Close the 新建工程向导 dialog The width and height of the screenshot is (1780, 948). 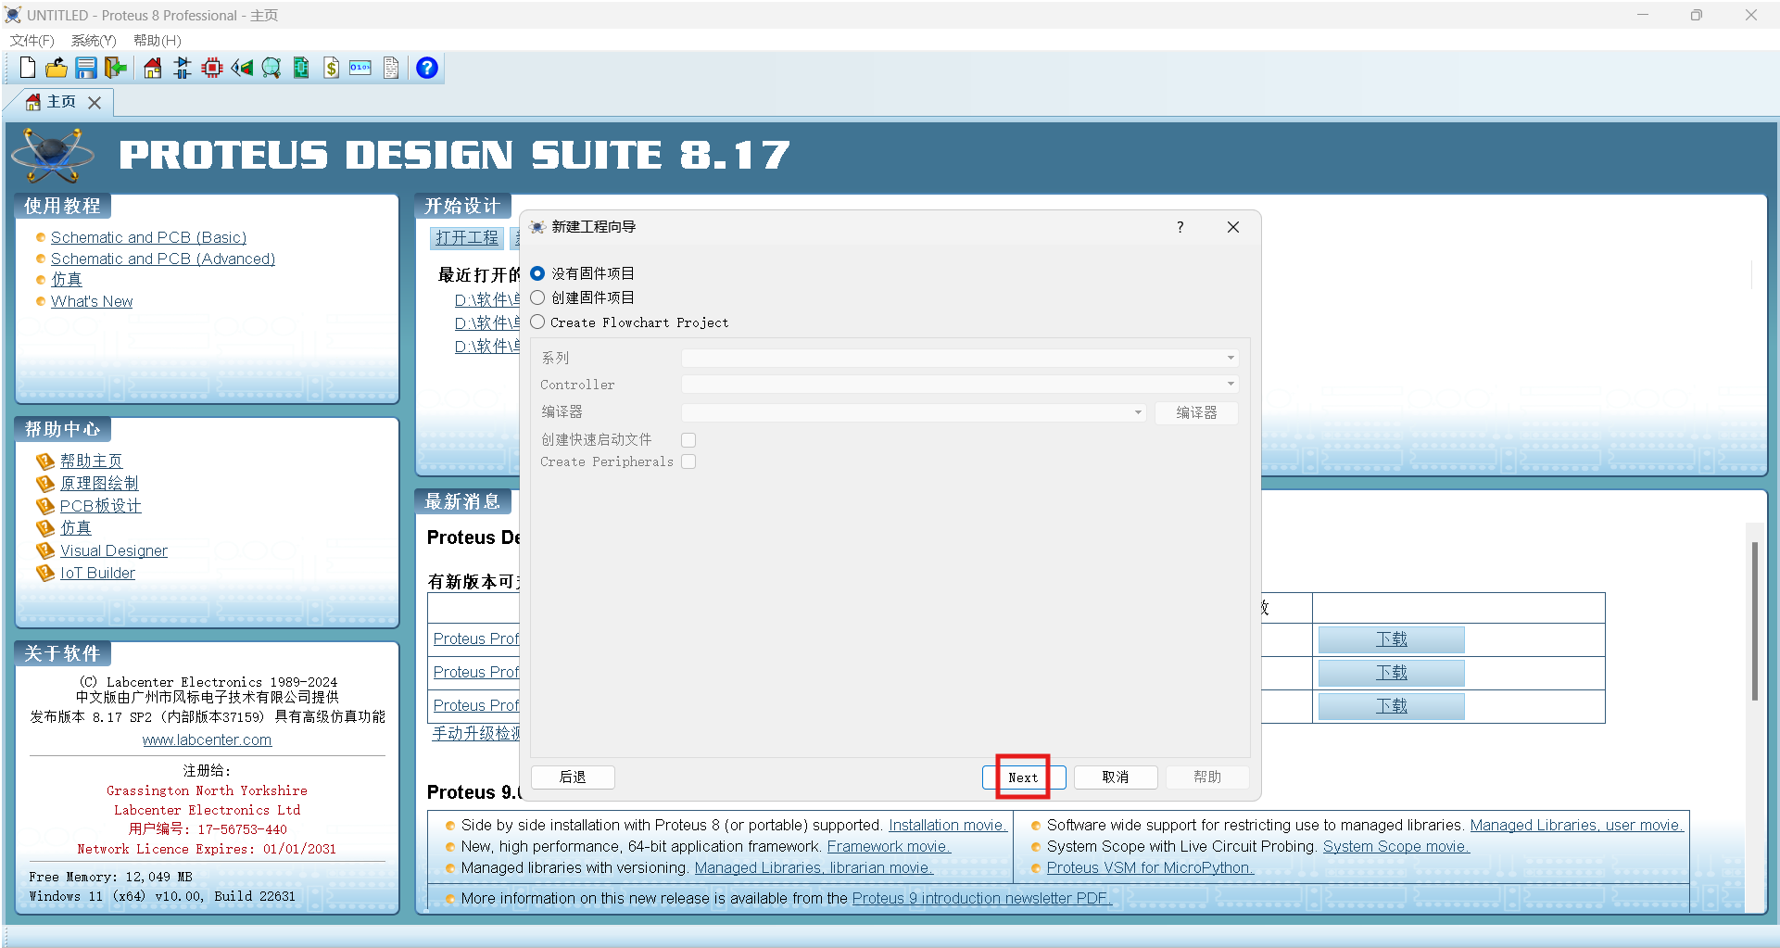[x=1233, y=227]
